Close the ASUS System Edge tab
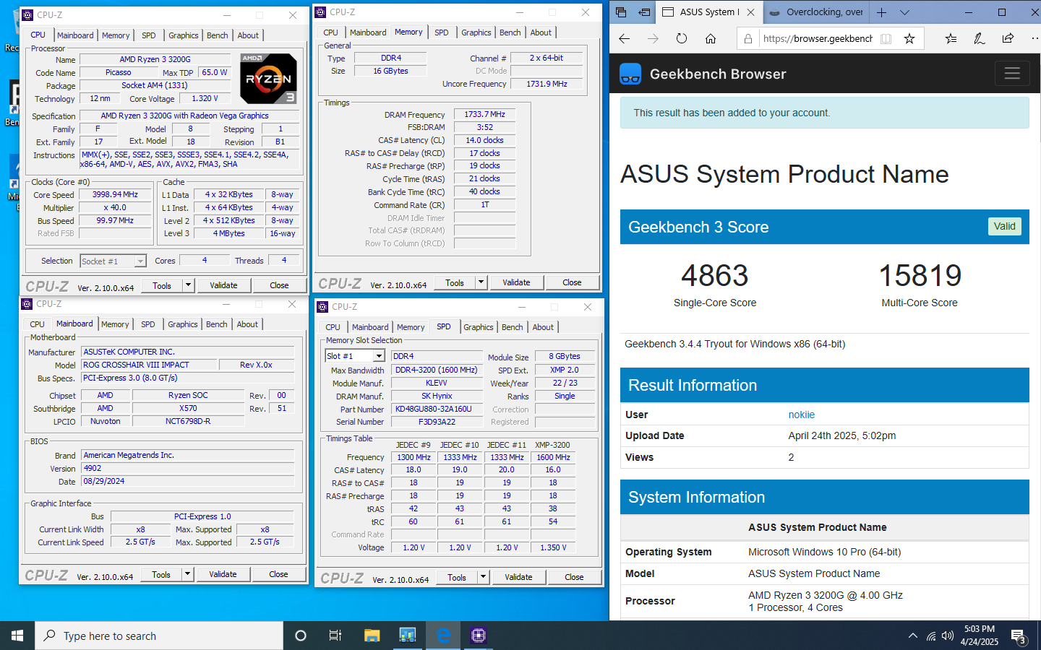This screenshot has height=650, width=1041. pyautogui.click(x=750, y=12)
